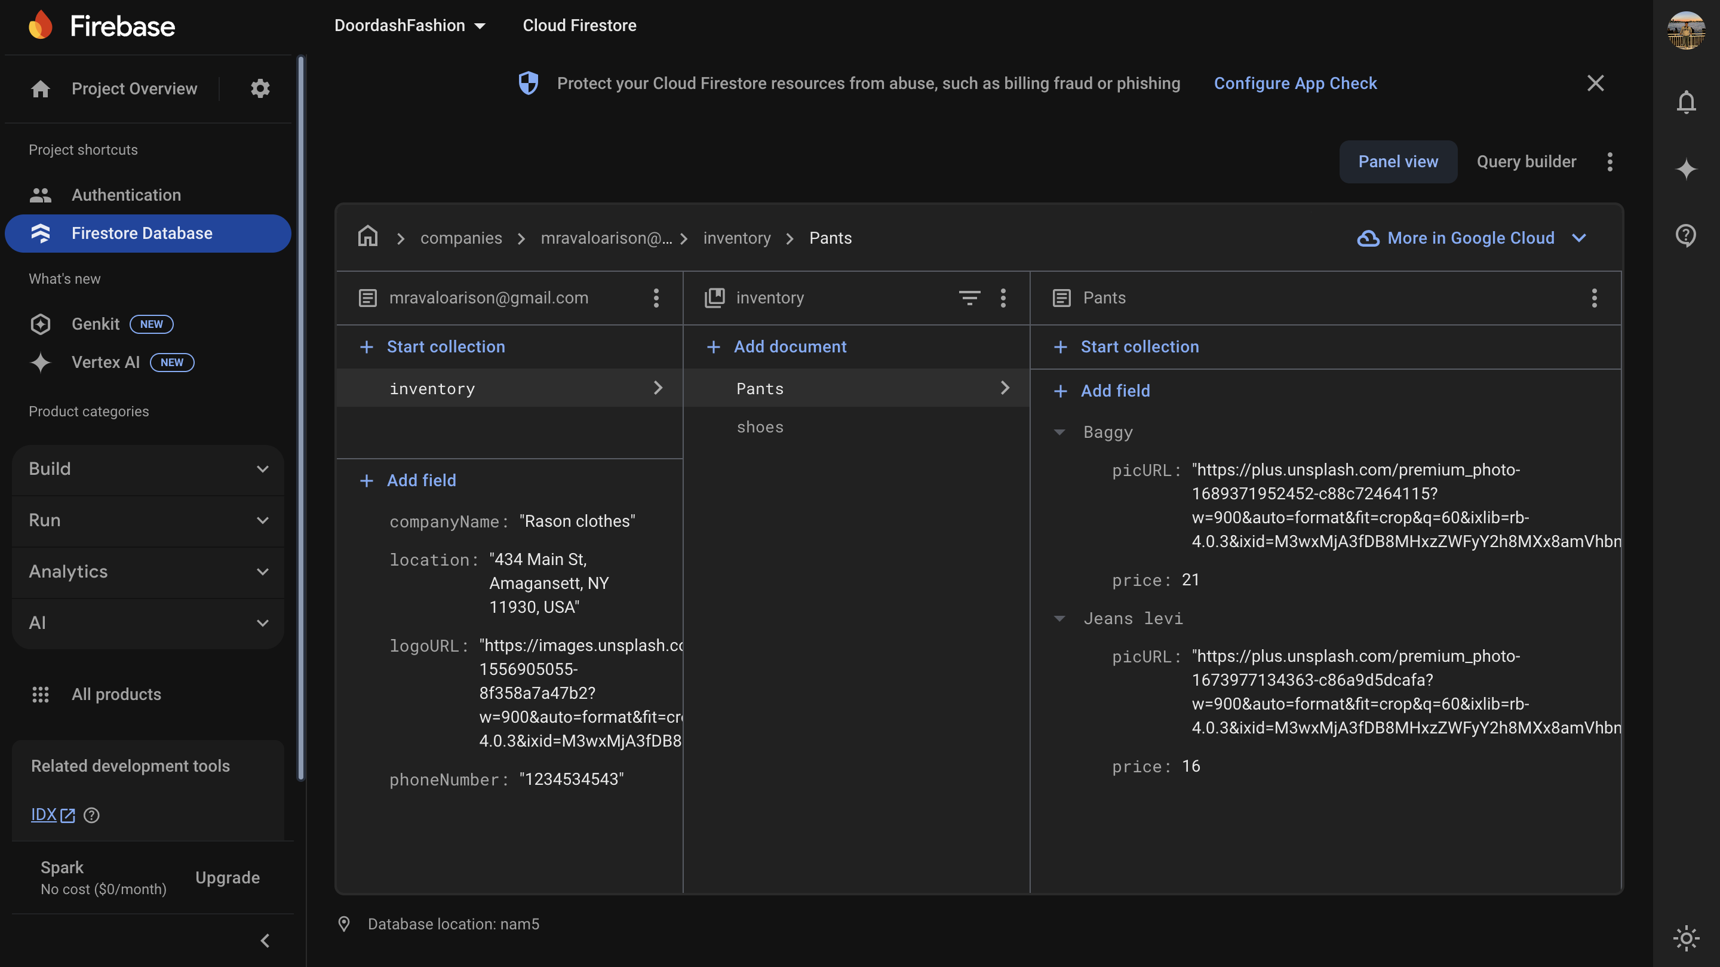Click the All products grid icon
This screenshot has height=967, width=1720.
[41, 695]
